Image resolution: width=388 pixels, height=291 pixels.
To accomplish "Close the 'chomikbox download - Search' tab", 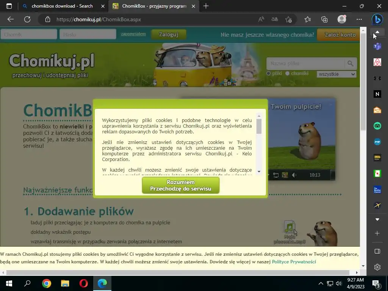I will click(x=103, y=6).
